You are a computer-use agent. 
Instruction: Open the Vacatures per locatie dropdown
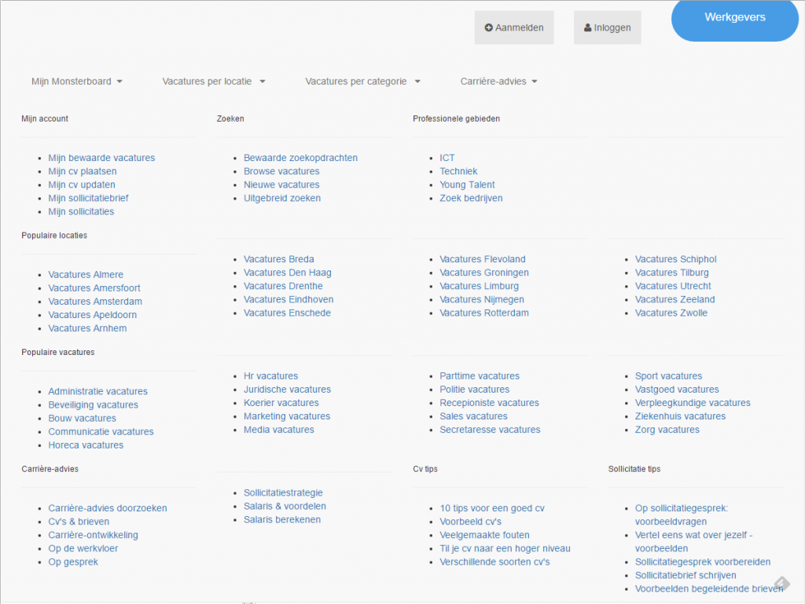pos(214,81)
